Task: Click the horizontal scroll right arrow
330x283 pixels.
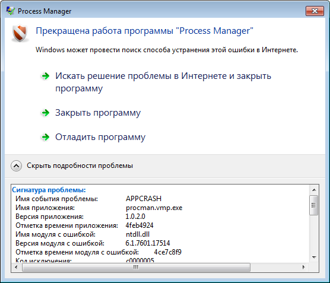Action: pyautogui.click(x=303, y=267)
